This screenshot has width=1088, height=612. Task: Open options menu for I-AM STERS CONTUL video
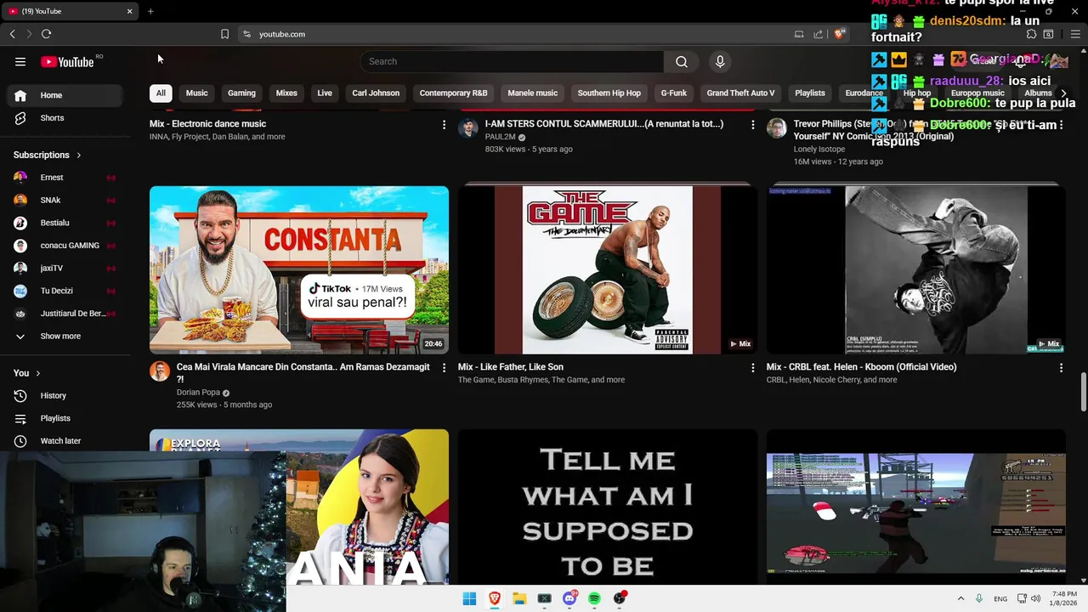752,125
